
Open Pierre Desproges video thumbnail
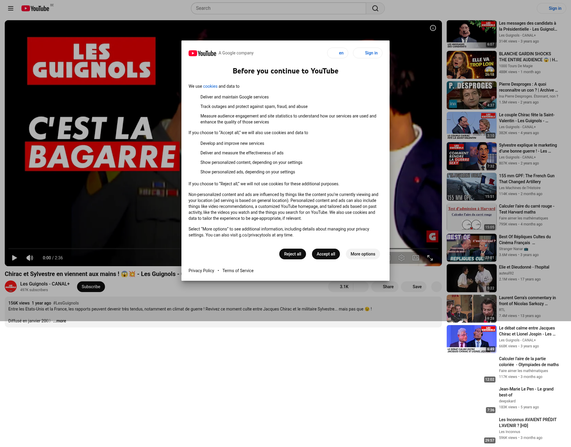coord(471,95)
